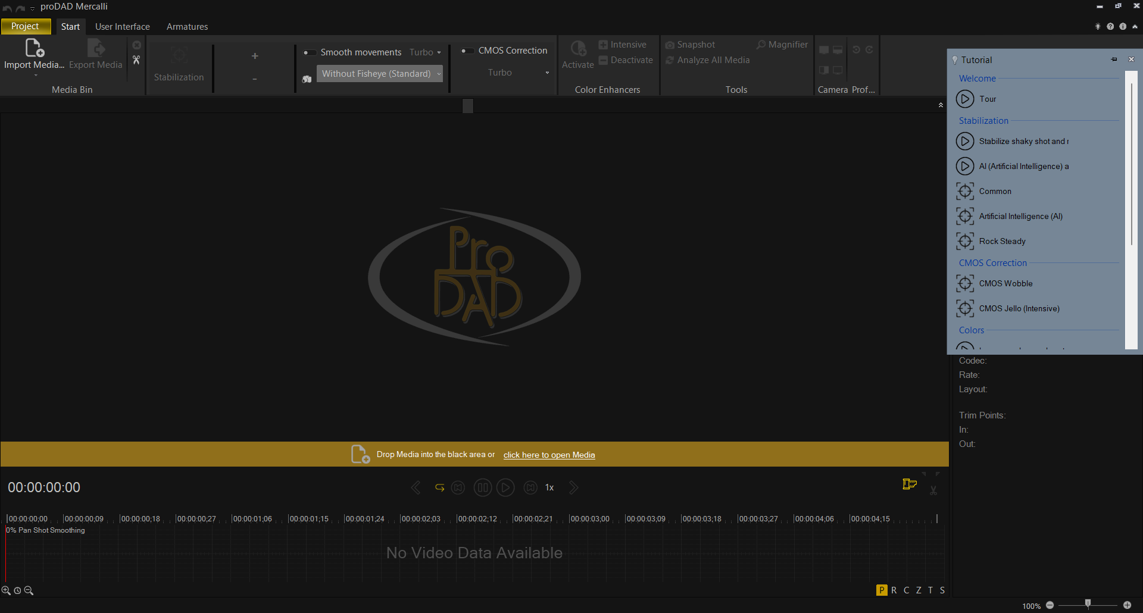Collapse the ribbon with double chevron
Screen dimensions: 1143x613
[x=941, y=105]
